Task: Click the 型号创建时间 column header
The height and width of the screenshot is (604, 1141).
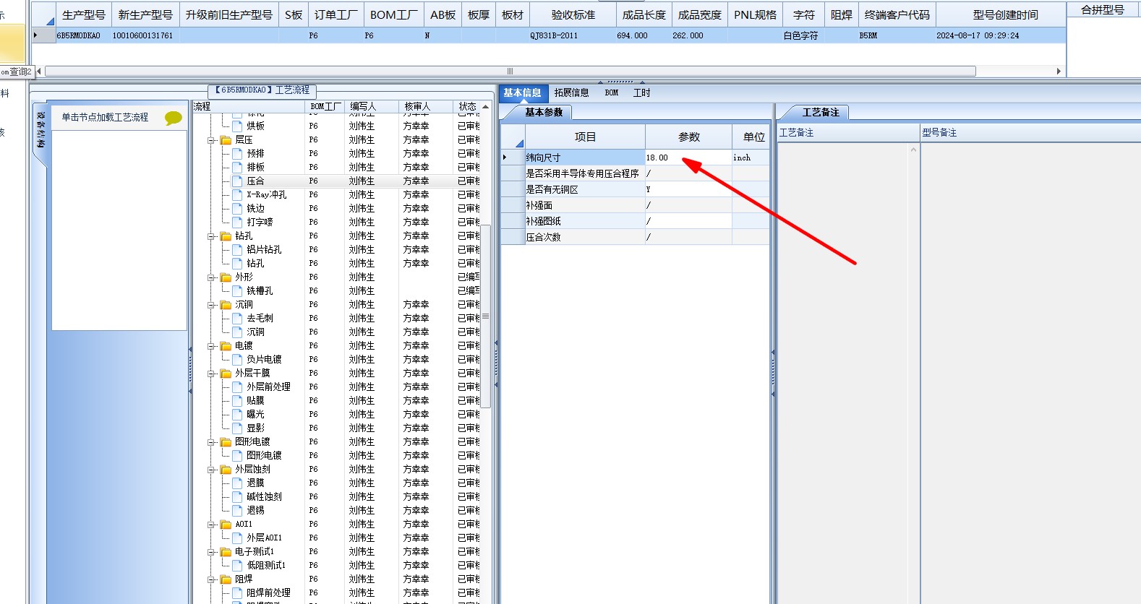Action: (1005, 14)
